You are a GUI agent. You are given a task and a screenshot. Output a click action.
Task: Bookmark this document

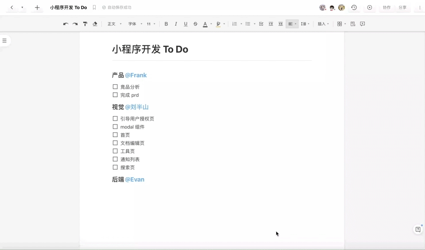coord(94,8)
